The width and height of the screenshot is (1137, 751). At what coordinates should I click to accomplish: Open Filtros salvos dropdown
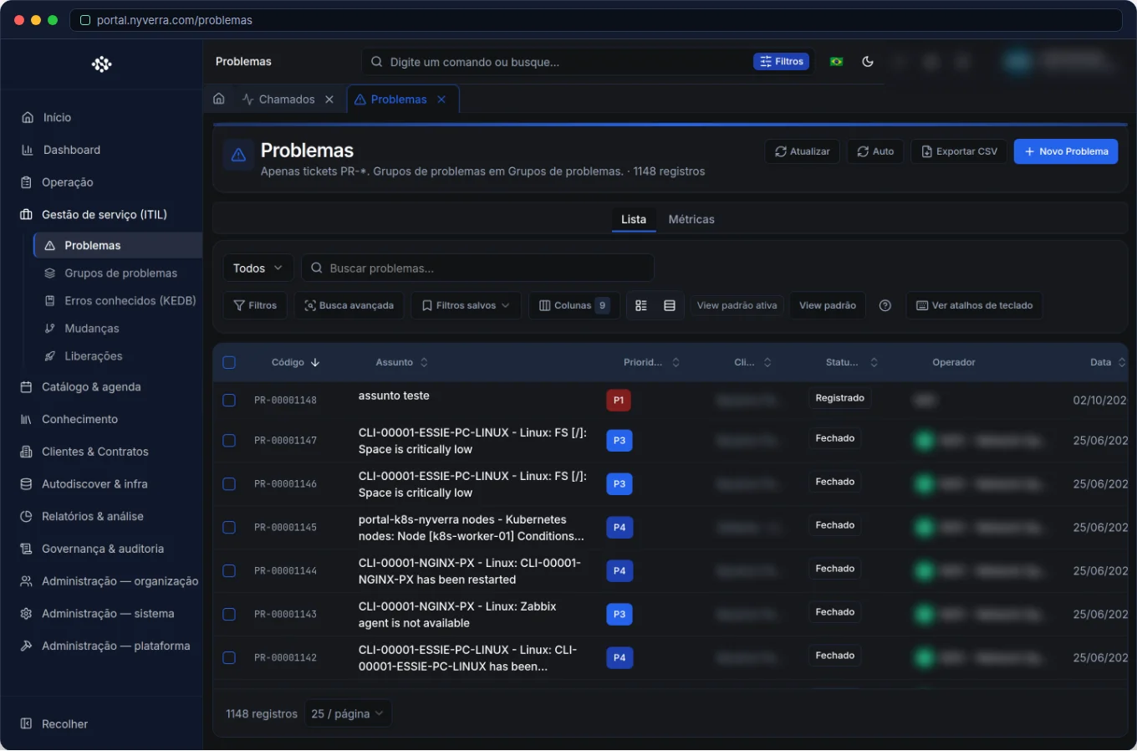point(466,305)
